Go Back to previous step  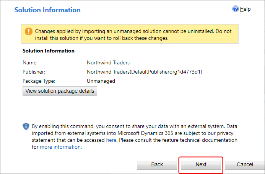[157, 164]
